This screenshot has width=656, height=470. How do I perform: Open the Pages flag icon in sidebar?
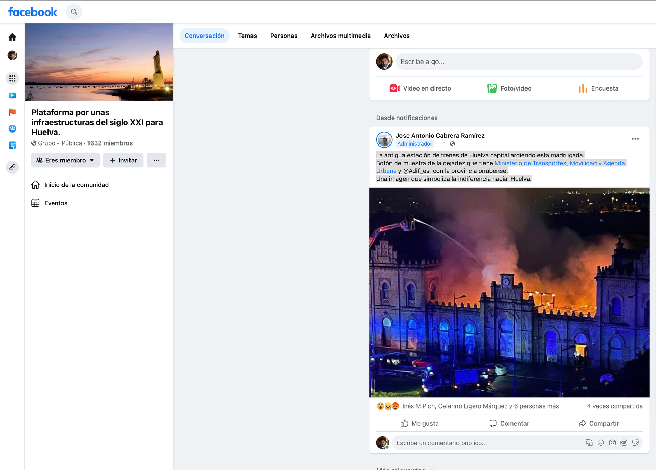[x=12, y=112]
